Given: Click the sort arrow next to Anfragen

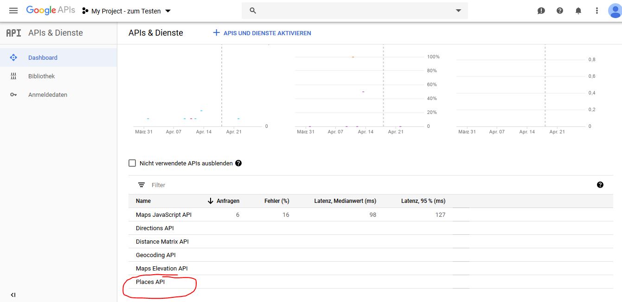Looking at the screenshot, I should click(x=211, y=201).
